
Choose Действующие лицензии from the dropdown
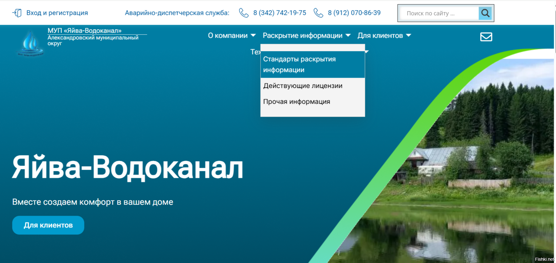[313, 86]
